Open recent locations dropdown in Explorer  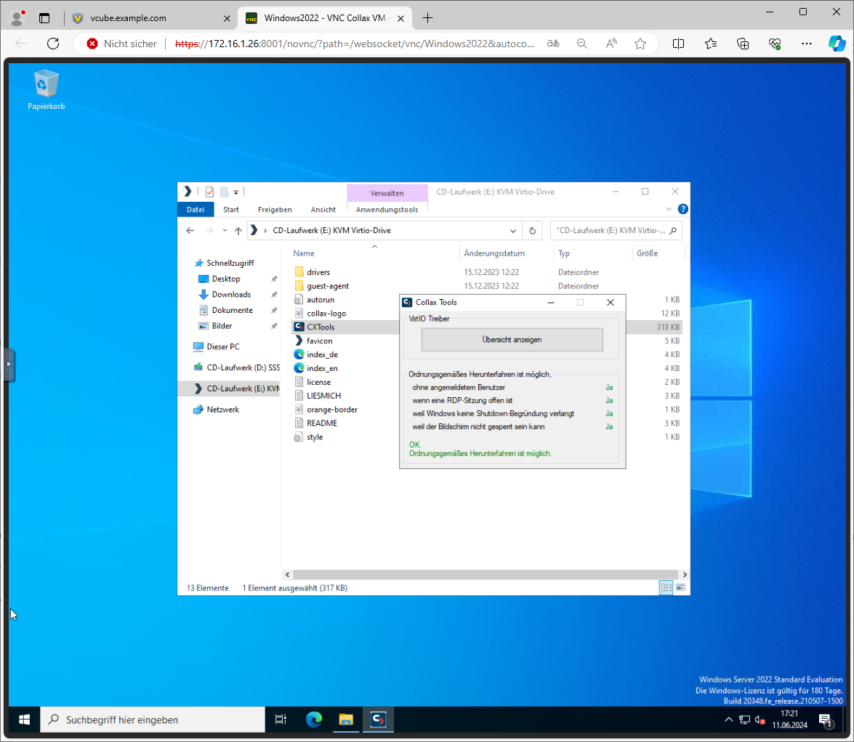click(x=225, y=231)
